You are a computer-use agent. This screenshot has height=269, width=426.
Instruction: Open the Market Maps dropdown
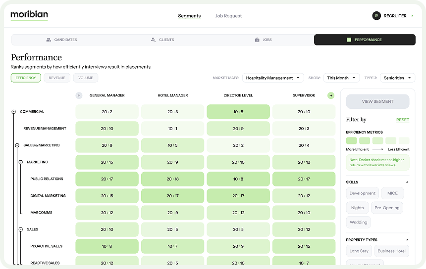[273, 78]
